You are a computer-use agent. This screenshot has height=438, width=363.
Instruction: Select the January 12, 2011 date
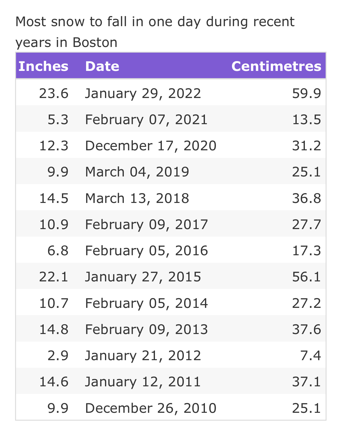pyautogui.click(x=143, y=382)
